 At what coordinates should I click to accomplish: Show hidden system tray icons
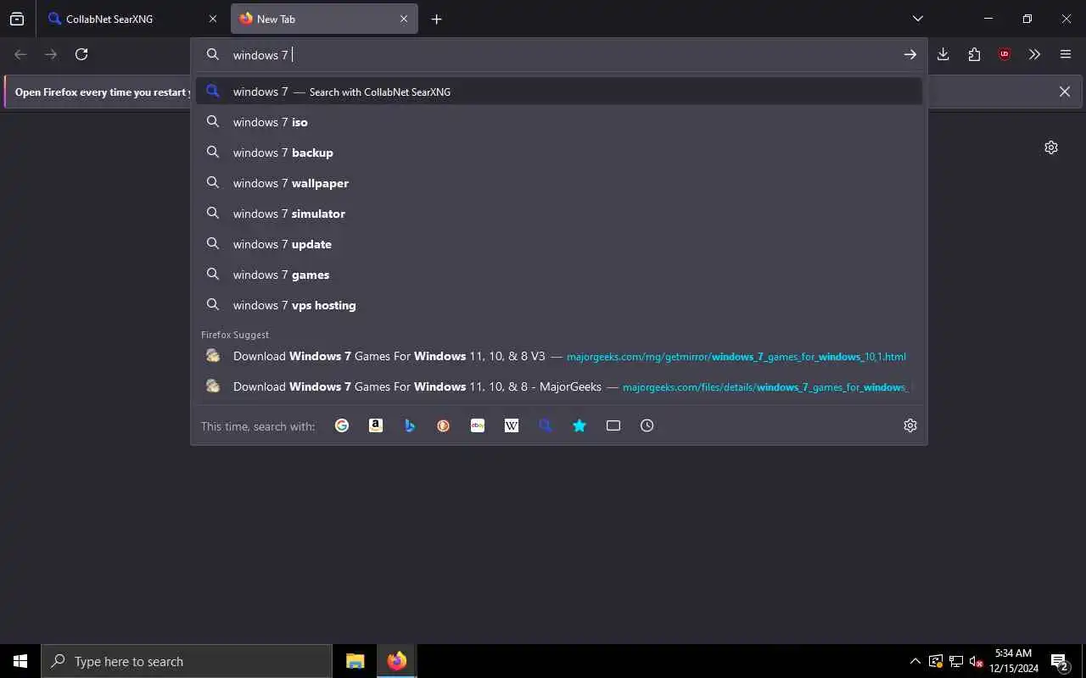pyautogui.click(x=915, y=661)
